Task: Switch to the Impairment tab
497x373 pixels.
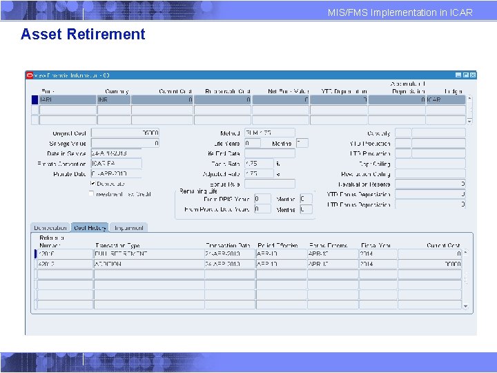Action: (x=128, y=228)
